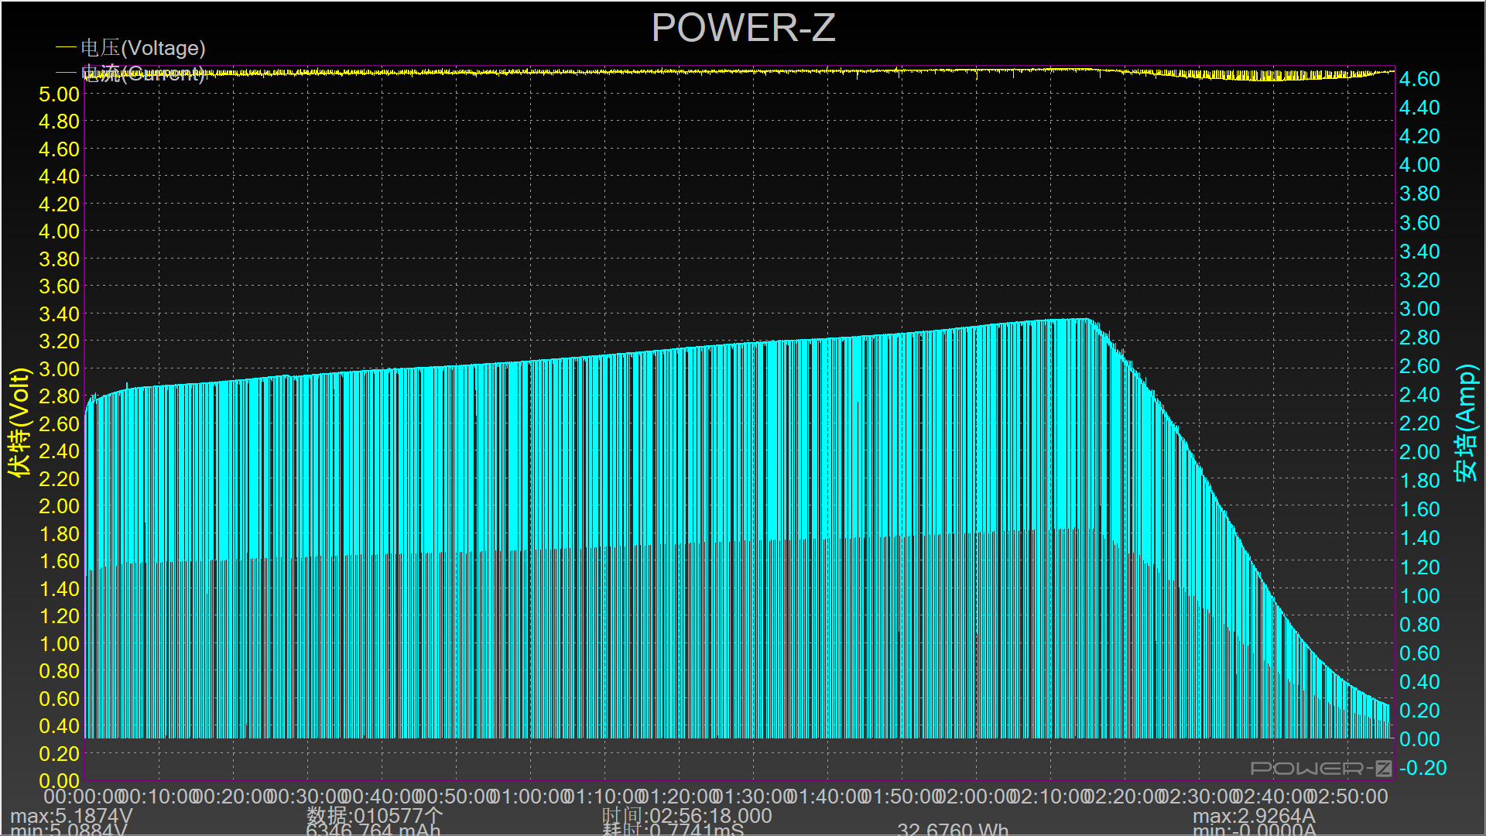Image resolution: width=1486 pixels, height=836 pixels.
Task: Click the 安培(Amp) right axis label
Action: [x=1466, y=423]
